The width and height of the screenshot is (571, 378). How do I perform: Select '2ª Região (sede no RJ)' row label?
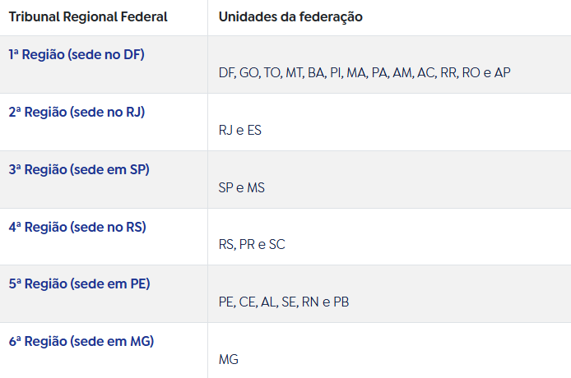click(77, 112)
